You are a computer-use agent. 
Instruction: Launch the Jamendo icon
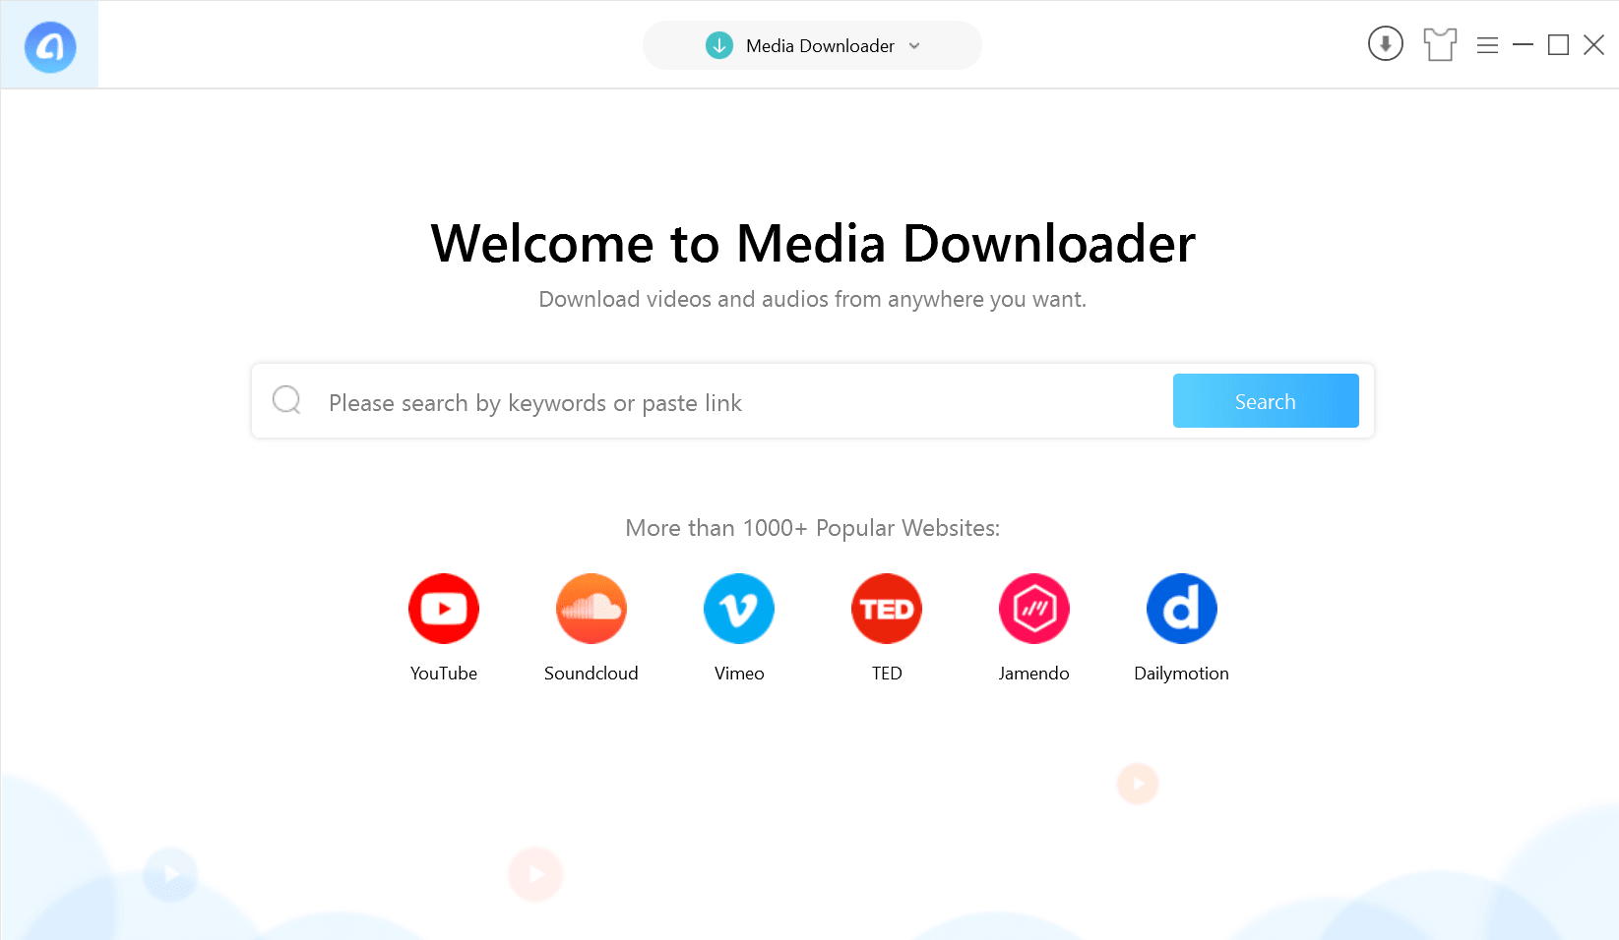(1033, 609)
